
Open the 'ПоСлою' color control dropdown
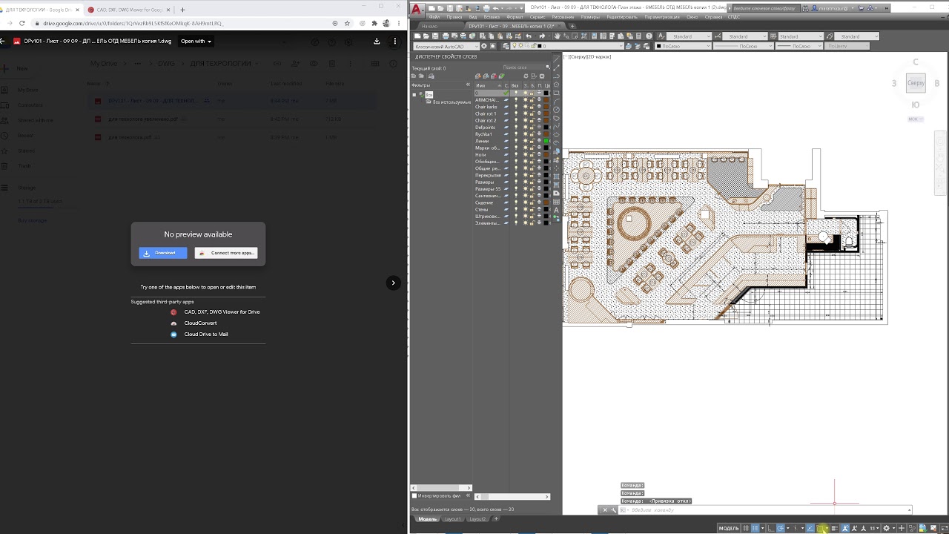tap(684, 46)
